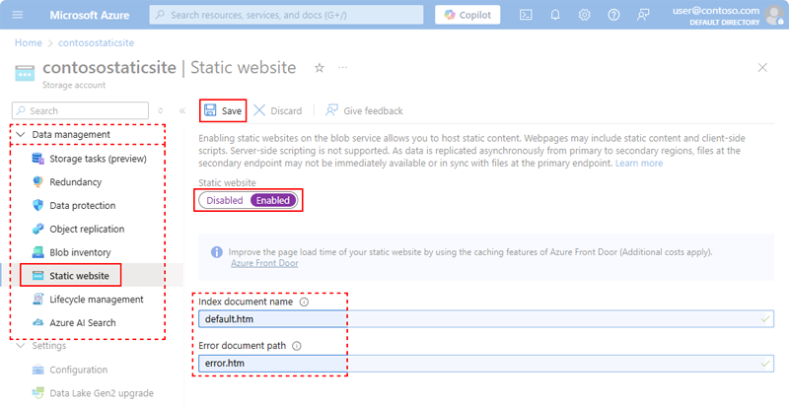
Task: Click the Blob inventory icon
Action: [37, 252]
